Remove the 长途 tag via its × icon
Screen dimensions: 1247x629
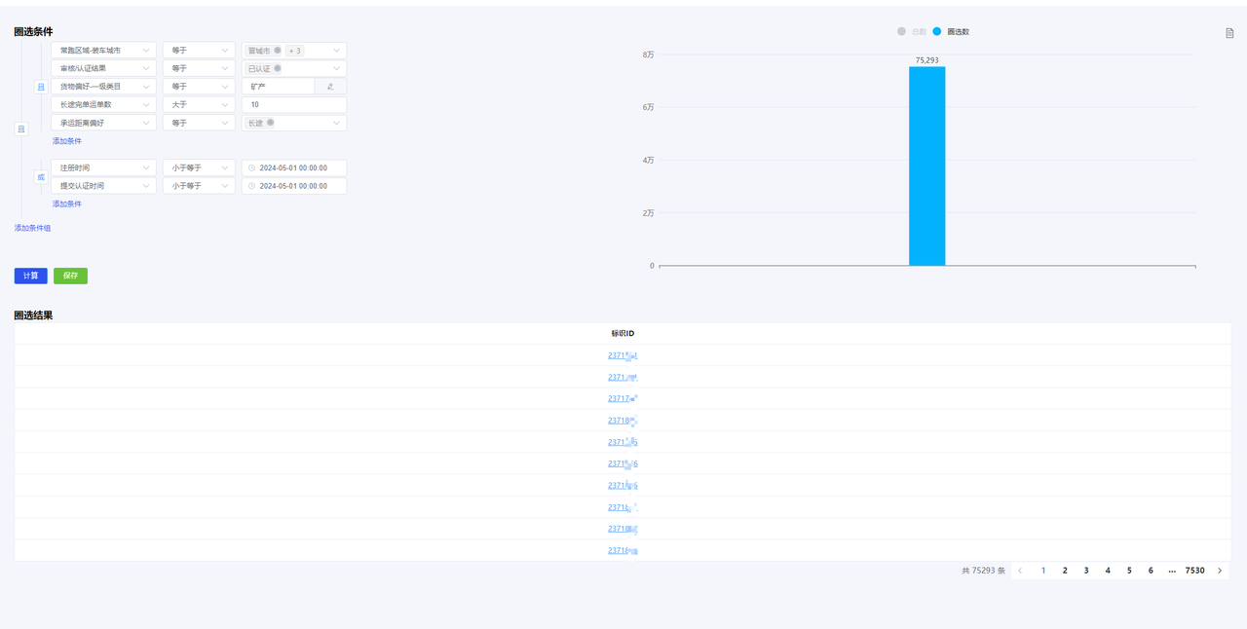pyautogui.click(x=269, y=123)
